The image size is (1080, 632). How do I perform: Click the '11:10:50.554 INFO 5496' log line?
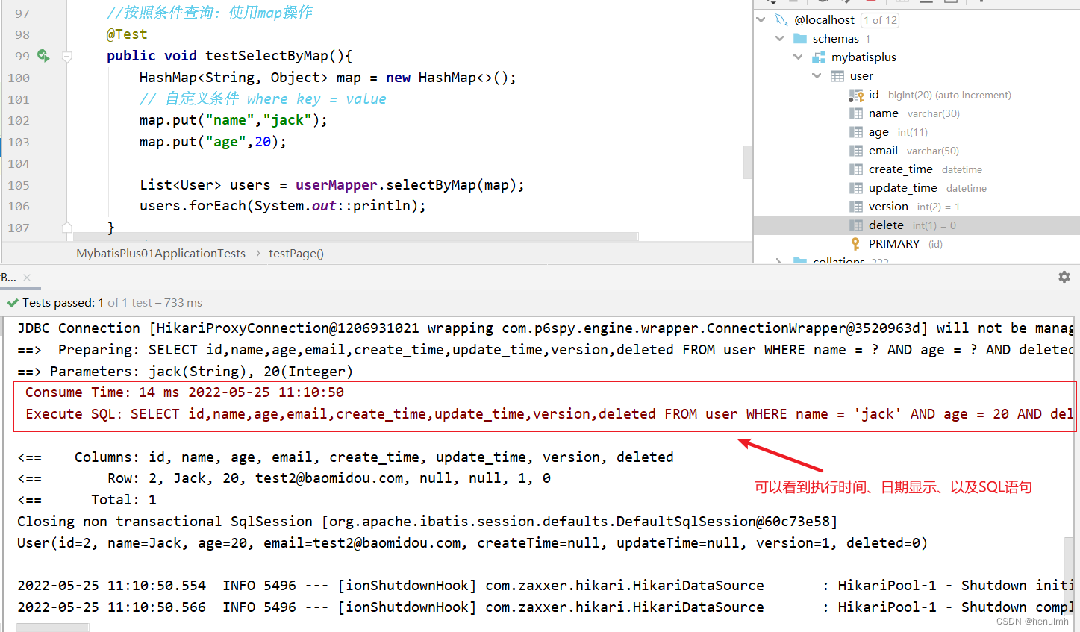click(x=546, y=586)
